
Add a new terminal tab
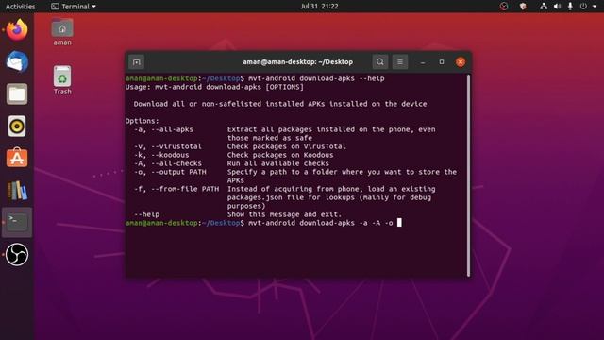point(136,62)
